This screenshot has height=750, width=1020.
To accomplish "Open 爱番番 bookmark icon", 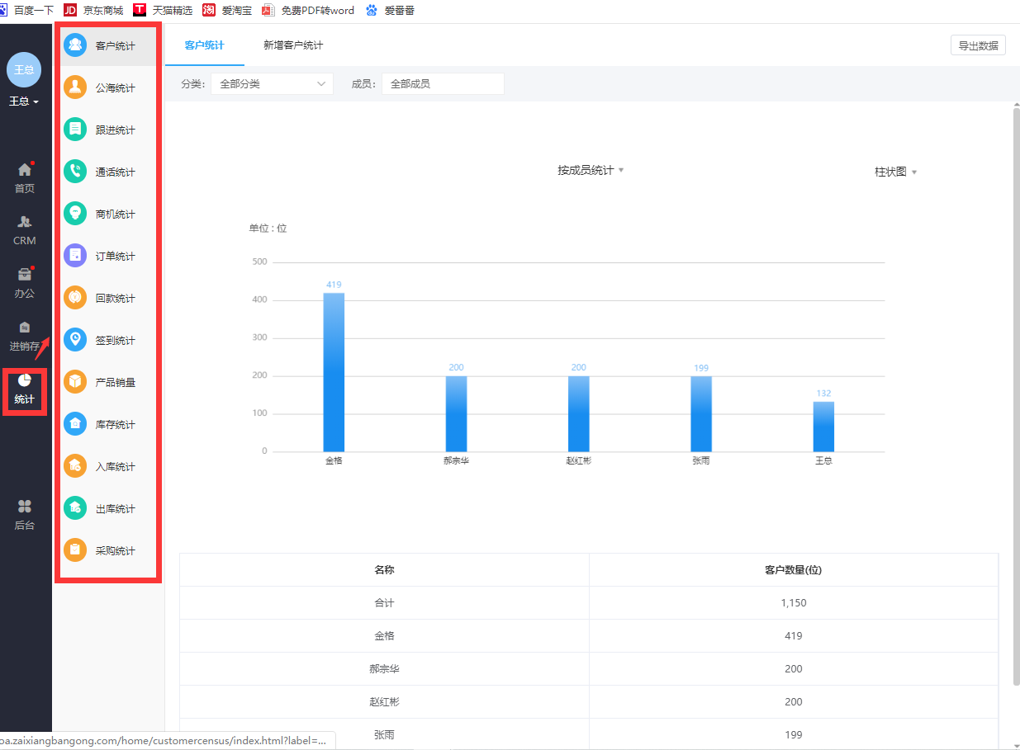I will [x=372, y=10].
